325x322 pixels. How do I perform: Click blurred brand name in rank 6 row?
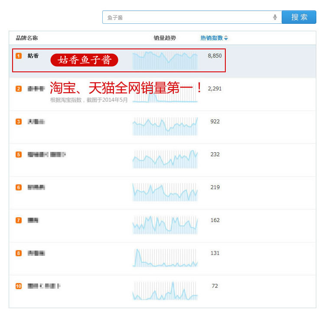(x=36, y=187)
